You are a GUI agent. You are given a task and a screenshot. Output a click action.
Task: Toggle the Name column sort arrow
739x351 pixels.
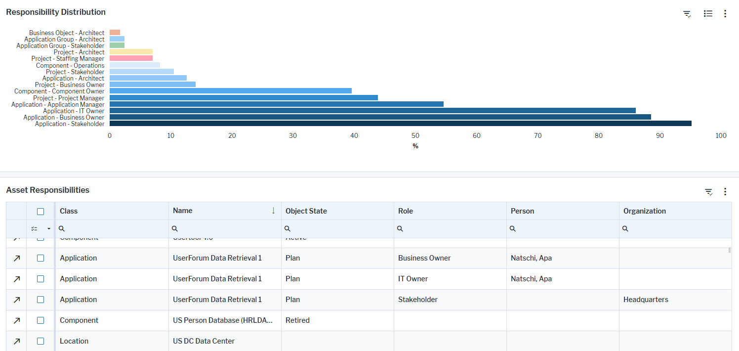point(273,211)
